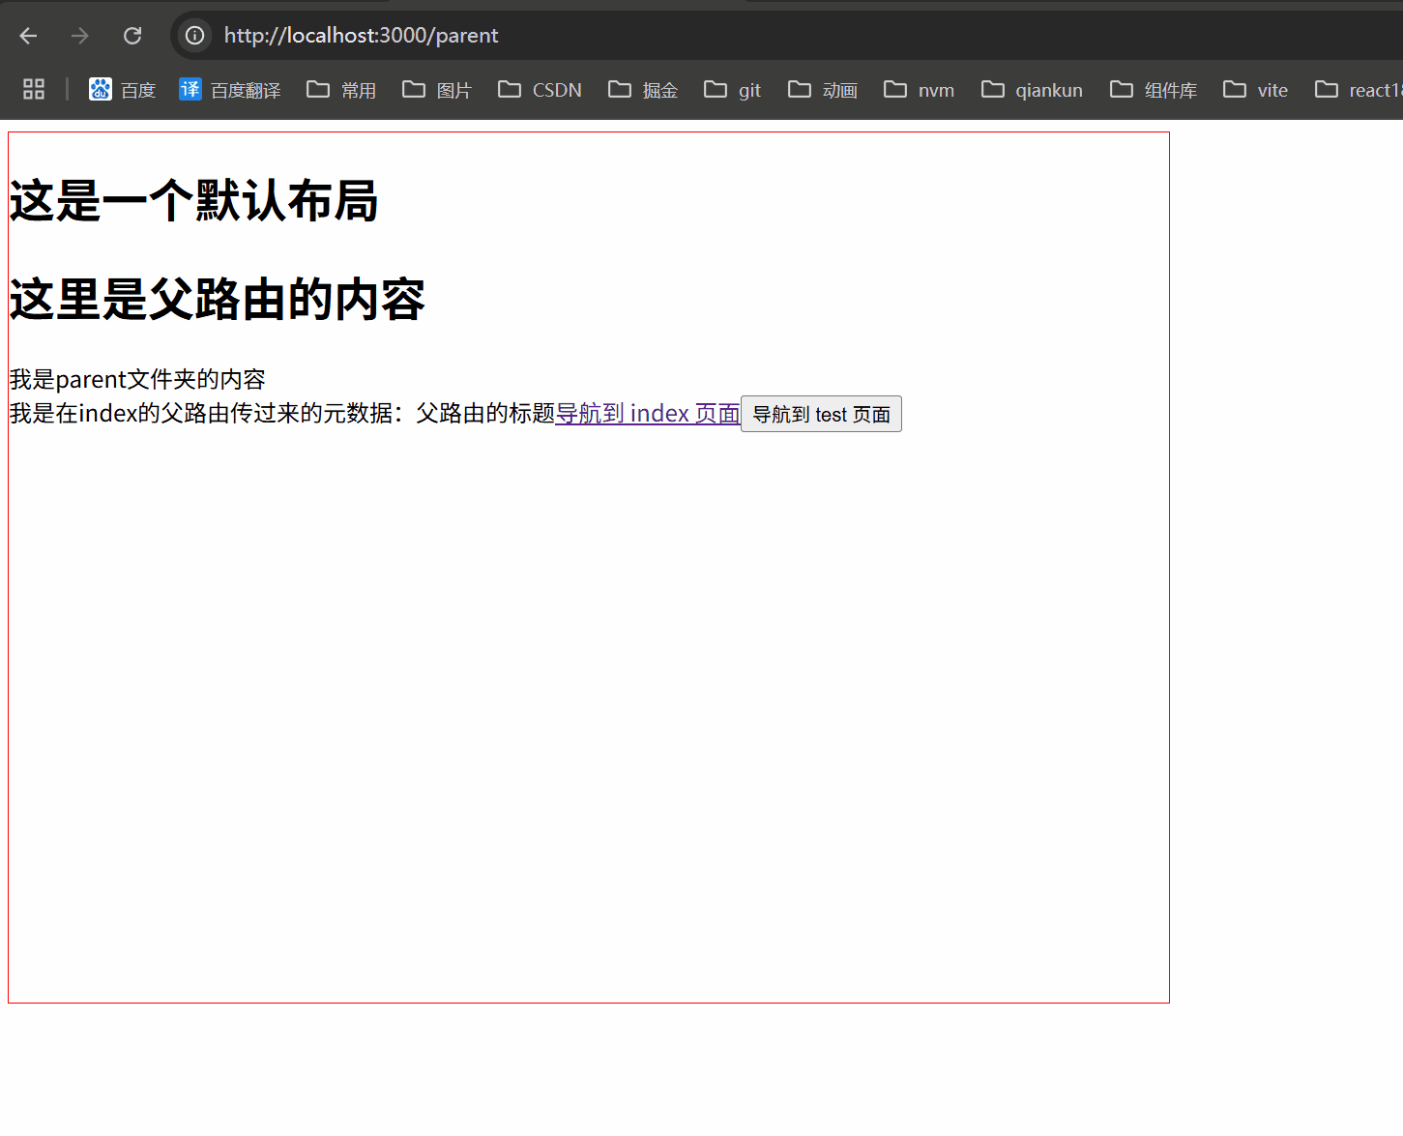Follow the 导航到 index 页面 link
This screenshot has height=1136, width=1403.
tap(648, 414)
